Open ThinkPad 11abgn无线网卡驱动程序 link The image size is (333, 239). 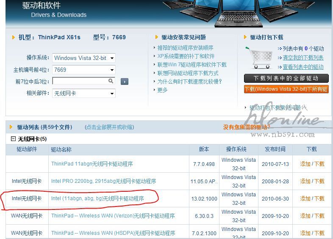(x=92, y=164)
